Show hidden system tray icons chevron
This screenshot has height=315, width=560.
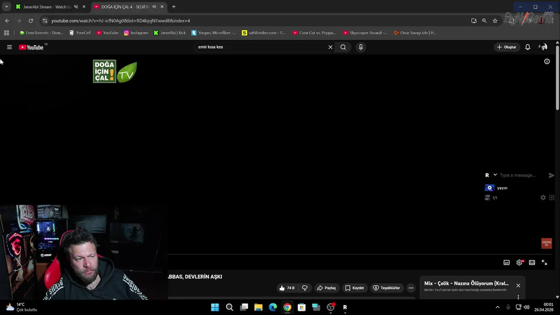(x=497, y=307)
